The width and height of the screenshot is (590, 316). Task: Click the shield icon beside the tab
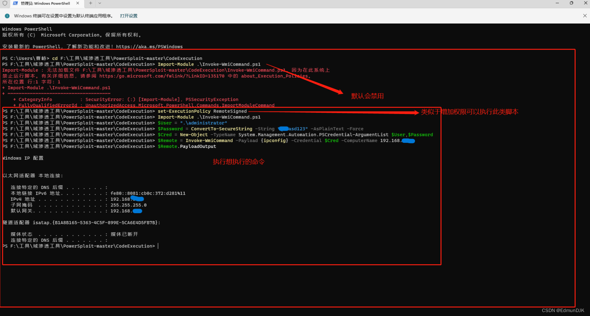tap(5, 3)
